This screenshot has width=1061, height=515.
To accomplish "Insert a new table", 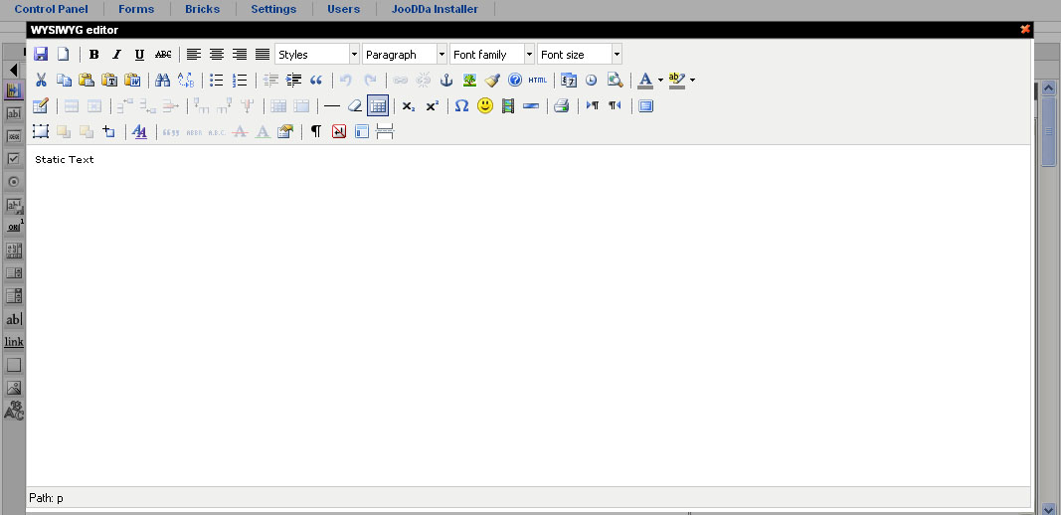I will (x=41, y=105).
